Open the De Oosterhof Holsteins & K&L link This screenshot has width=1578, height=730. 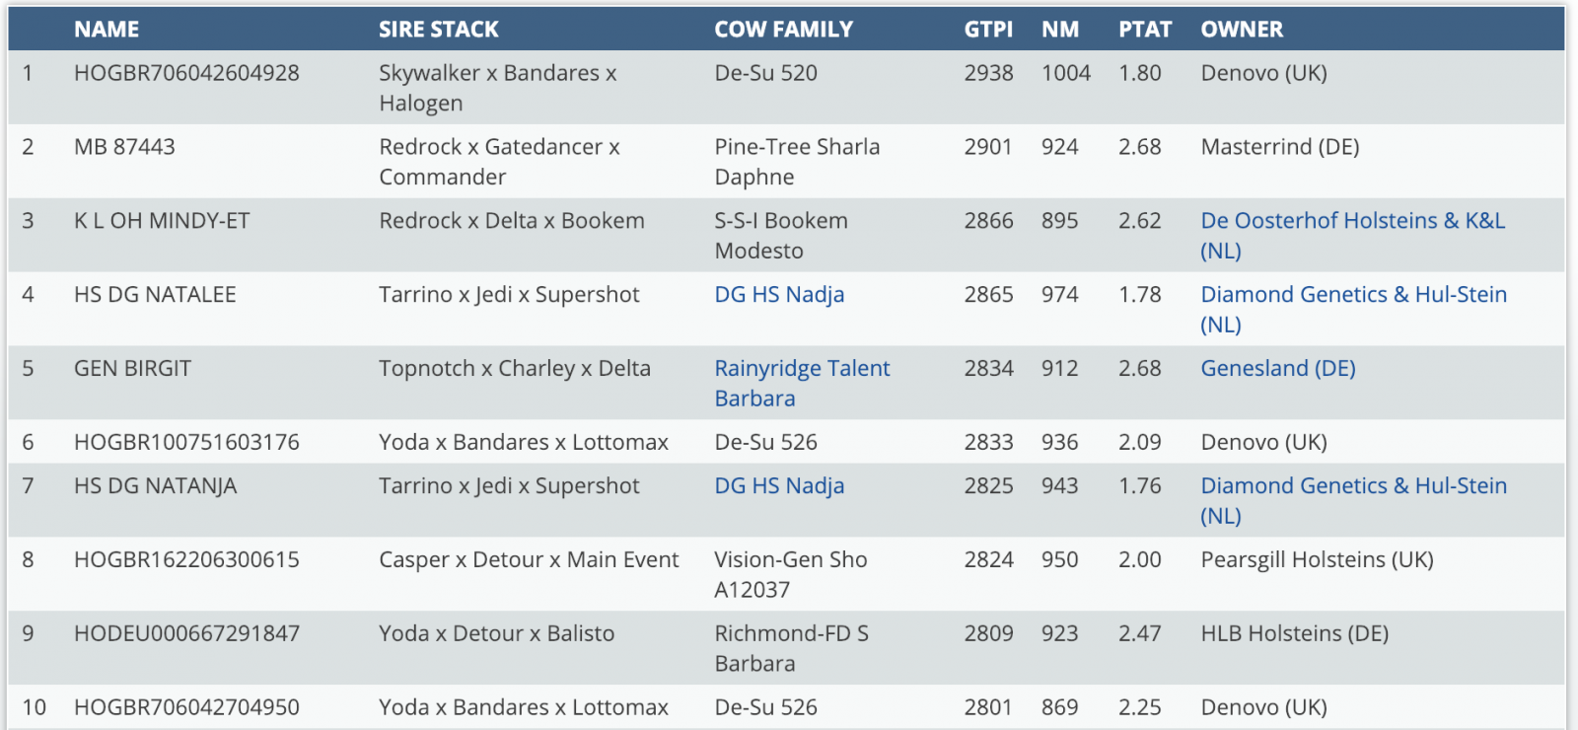click(1352, 221)
